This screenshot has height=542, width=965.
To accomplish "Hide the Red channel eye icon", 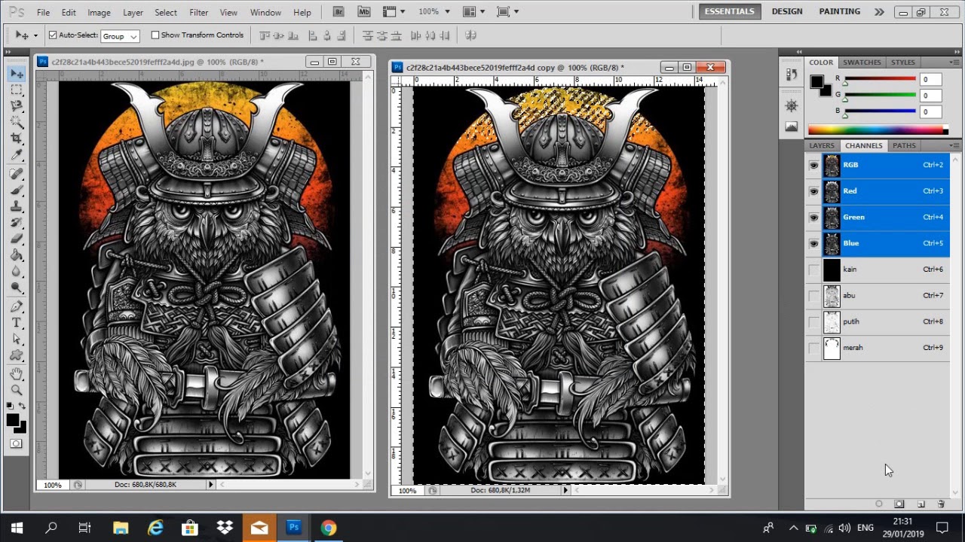I will pos(813,191).
